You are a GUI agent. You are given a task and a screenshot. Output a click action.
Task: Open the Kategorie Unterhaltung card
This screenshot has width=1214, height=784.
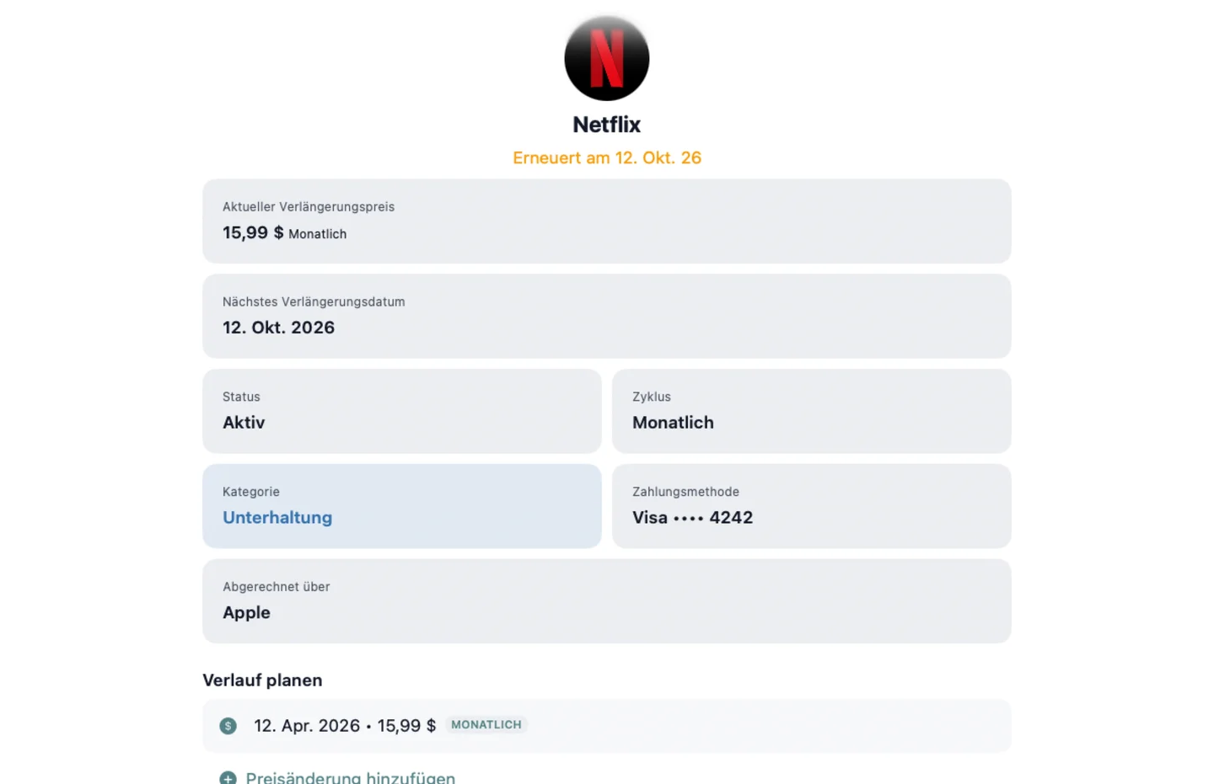[402, 506]
